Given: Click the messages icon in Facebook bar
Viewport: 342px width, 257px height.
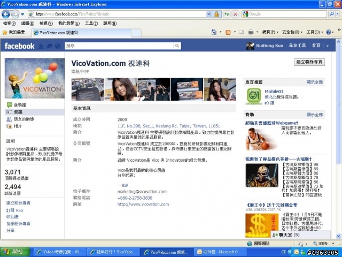Looking at the screenshot, I should tap(49, 46).
